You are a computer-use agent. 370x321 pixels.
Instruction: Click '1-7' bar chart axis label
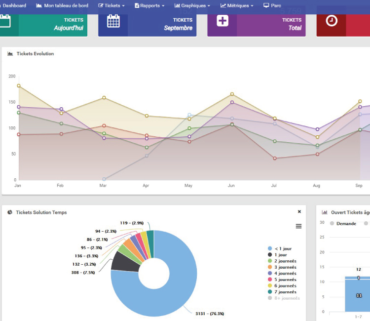358,317
